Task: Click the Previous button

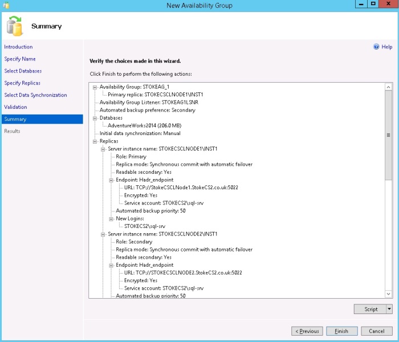Action: [x=307, y=331]
